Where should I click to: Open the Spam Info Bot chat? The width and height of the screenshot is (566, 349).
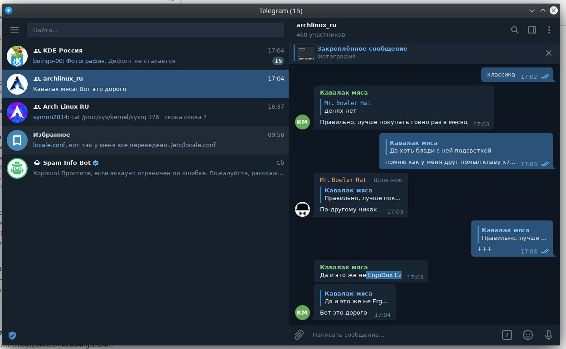(x=145, y=168)
